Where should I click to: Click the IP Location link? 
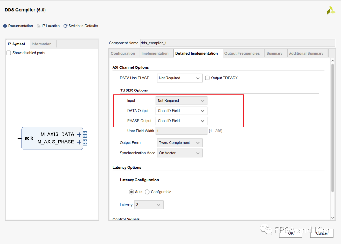(x=51, y=26)
